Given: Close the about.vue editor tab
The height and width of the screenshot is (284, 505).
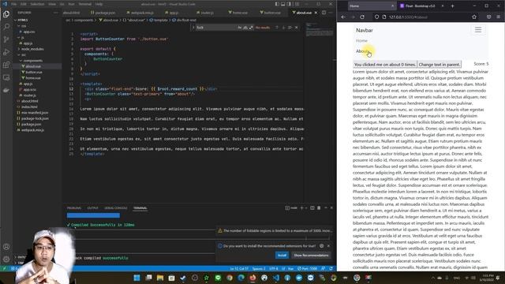Looking at the screenshot, I should pos(316,13).
